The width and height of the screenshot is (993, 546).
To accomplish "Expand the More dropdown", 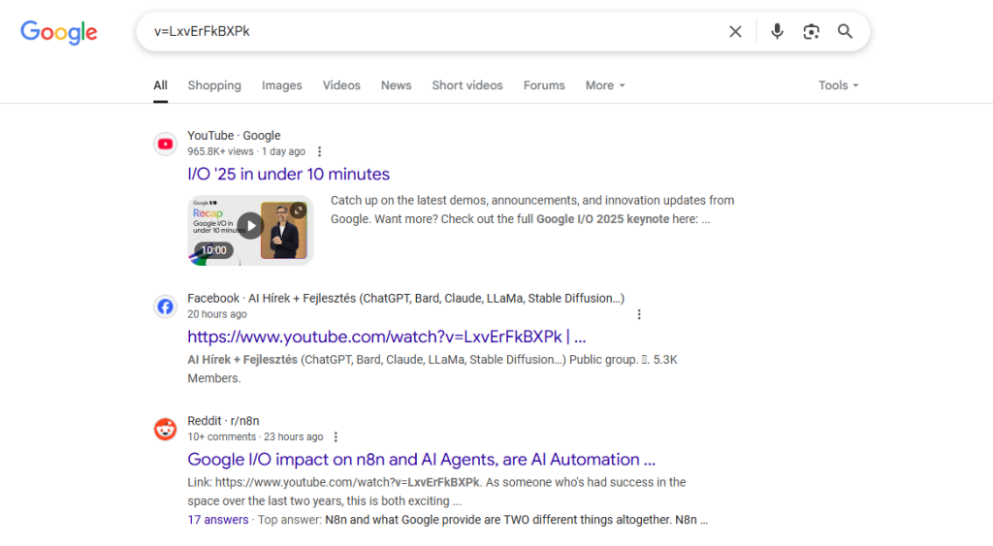I will pos(605,85).
